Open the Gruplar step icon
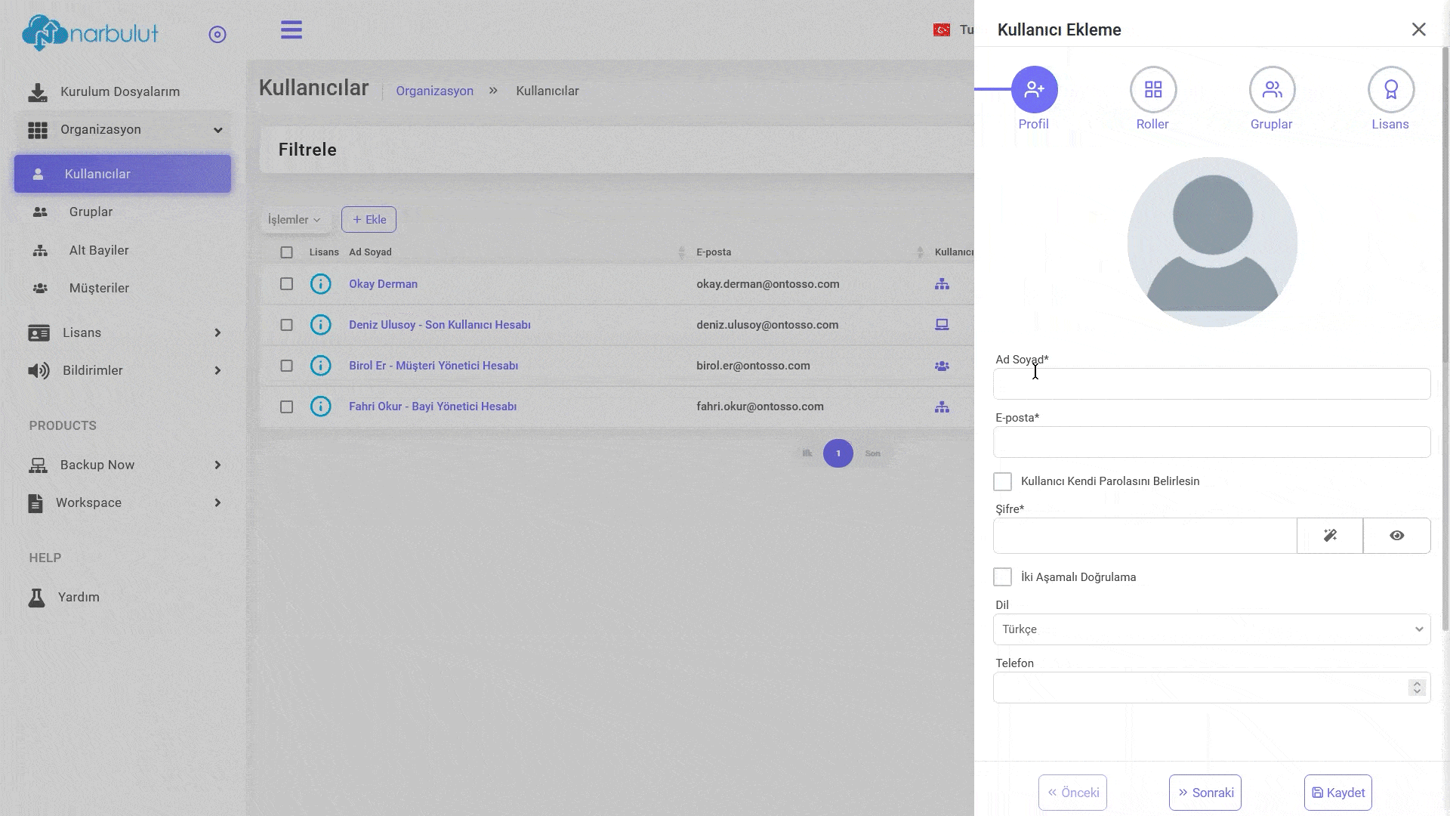This screenshot has width=1450, height=816. coord(1272,89)
